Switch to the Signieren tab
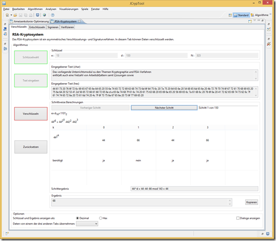Screen dimensions: 276x241 pyautogui.click(x=53, y=27)
